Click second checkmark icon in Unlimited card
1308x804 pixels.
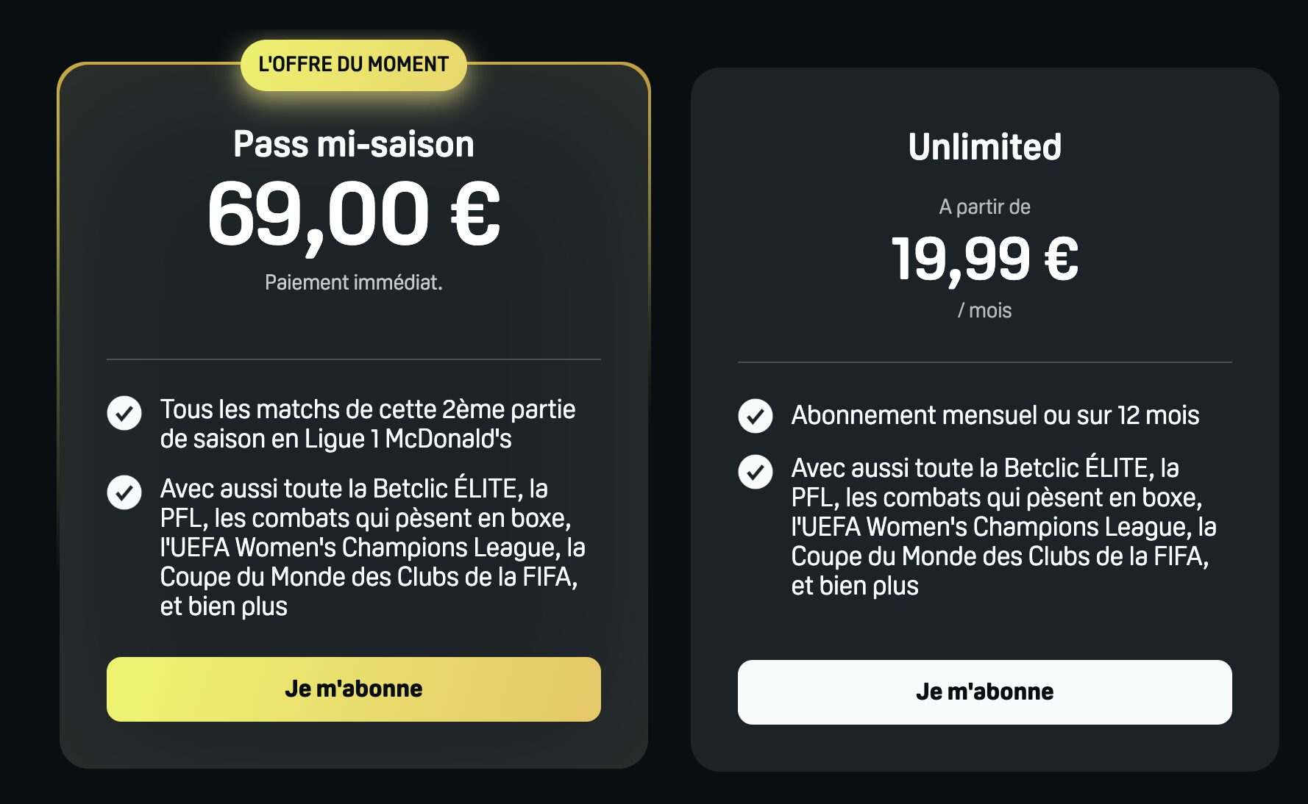[x=756, y=472]
